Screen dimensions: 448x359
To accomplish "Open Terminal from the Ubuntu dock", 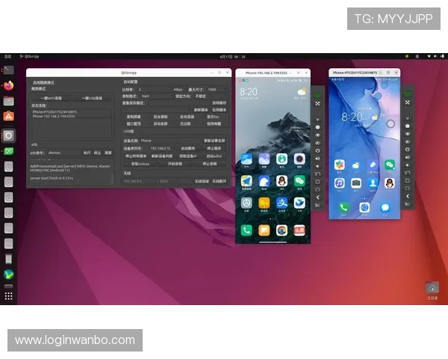I will 8,70.
